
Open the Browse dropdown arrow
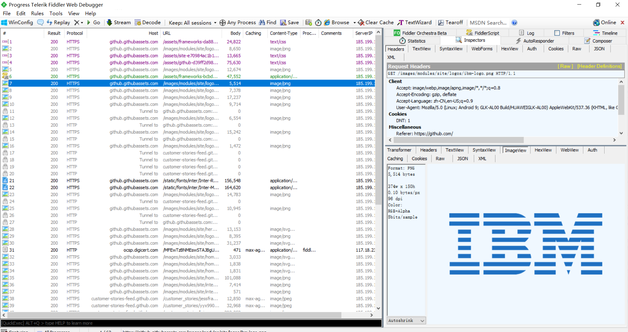pos(355,23)
